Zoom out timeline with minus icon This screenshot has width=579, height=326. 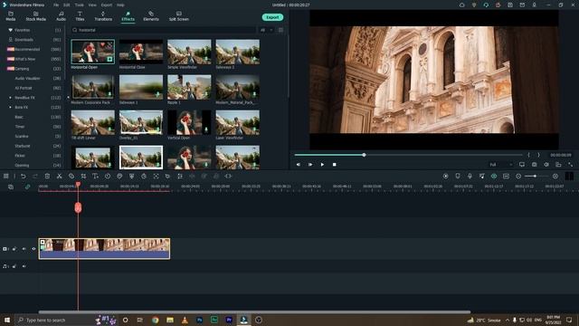[x=518, y=177]
